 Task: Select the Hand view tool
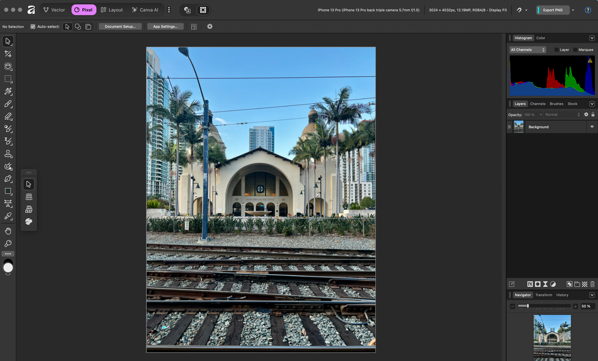coord(8,231)
